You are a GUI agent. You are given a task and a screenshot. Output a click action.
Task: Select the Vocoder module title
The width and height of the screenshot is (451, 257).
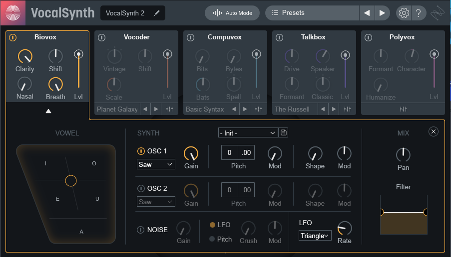click(x=137, y=37)
